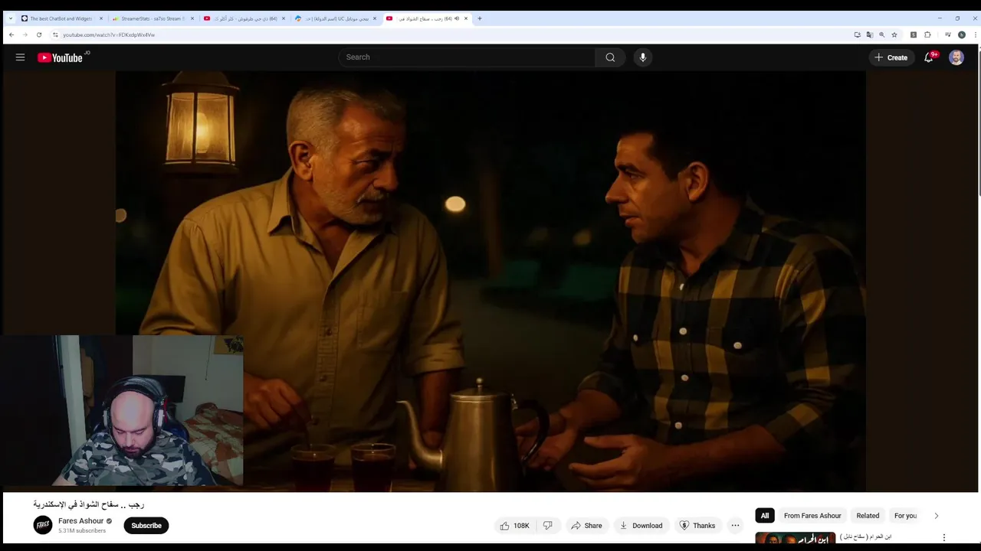The image size is (981, 551).
Task: Open the account avatar menu in YouTube
Action: coord(956,57)
